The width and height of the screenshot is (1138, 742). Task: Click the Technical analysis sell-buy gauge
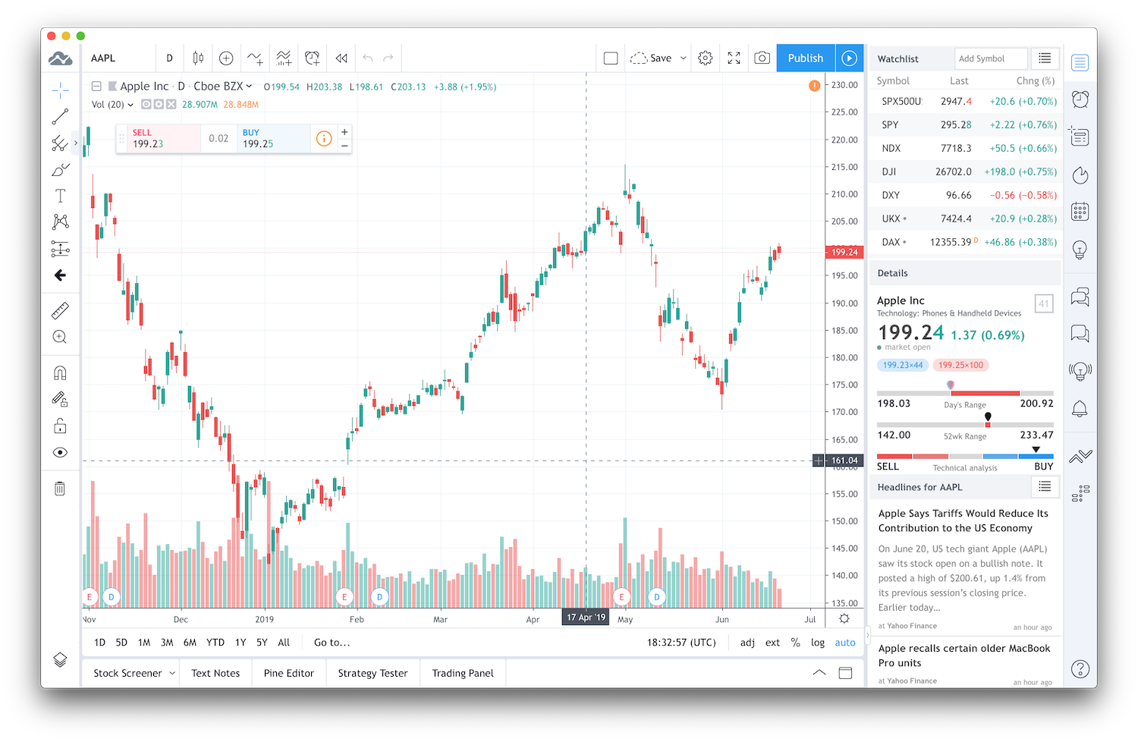tap(964, 457)
